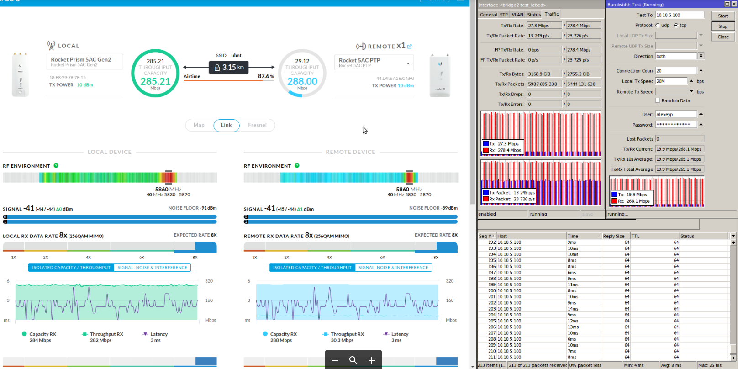Click the Remote link icon beside REMOTE
Screen dimensions: 738x369
[361, 47]
